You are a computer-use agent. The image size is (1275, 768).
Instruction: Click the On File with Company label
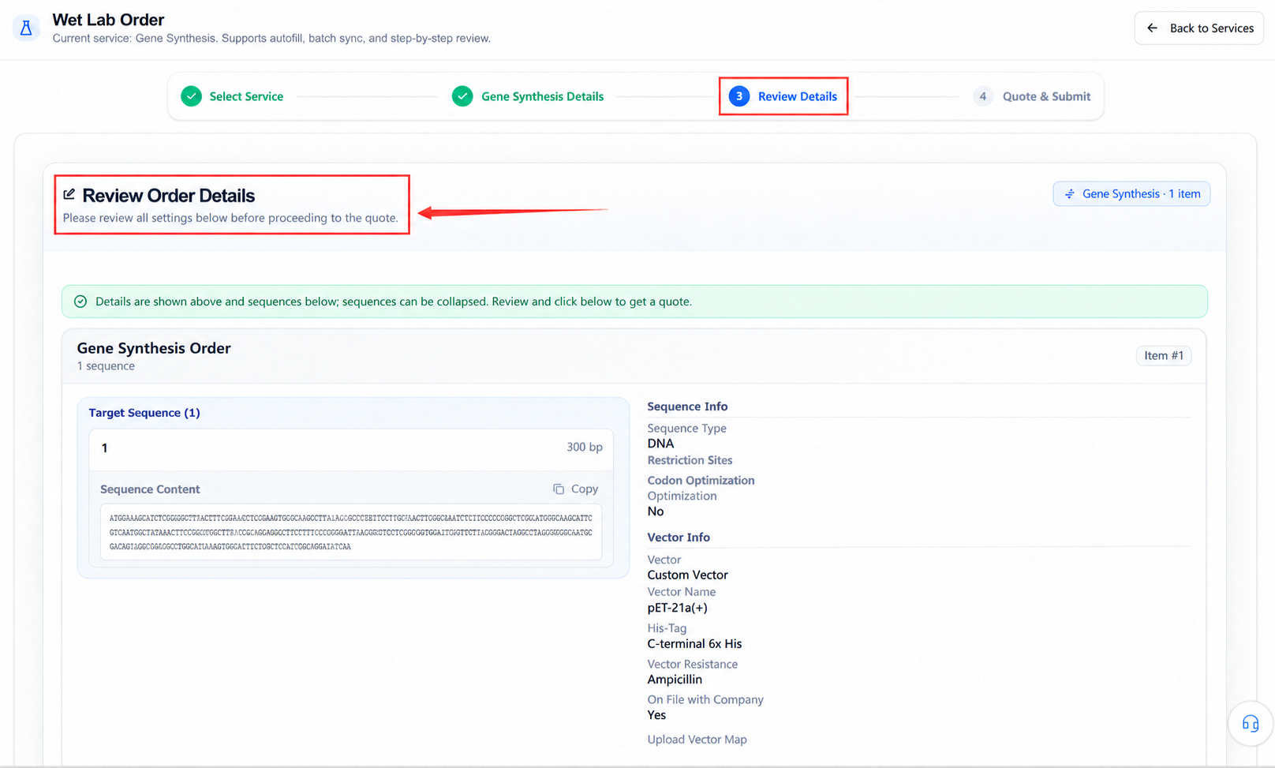tap(705, 699)
